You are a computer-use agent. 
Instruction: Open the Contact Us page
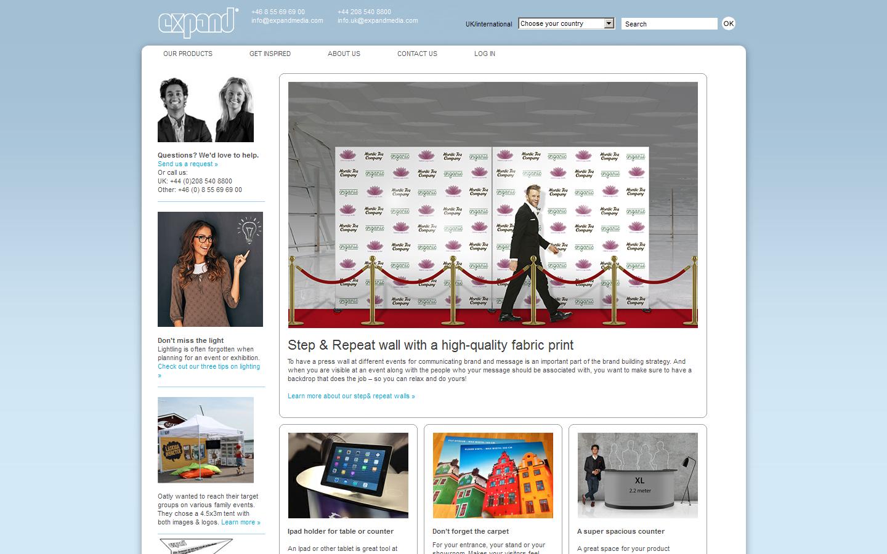click(417, 54)
